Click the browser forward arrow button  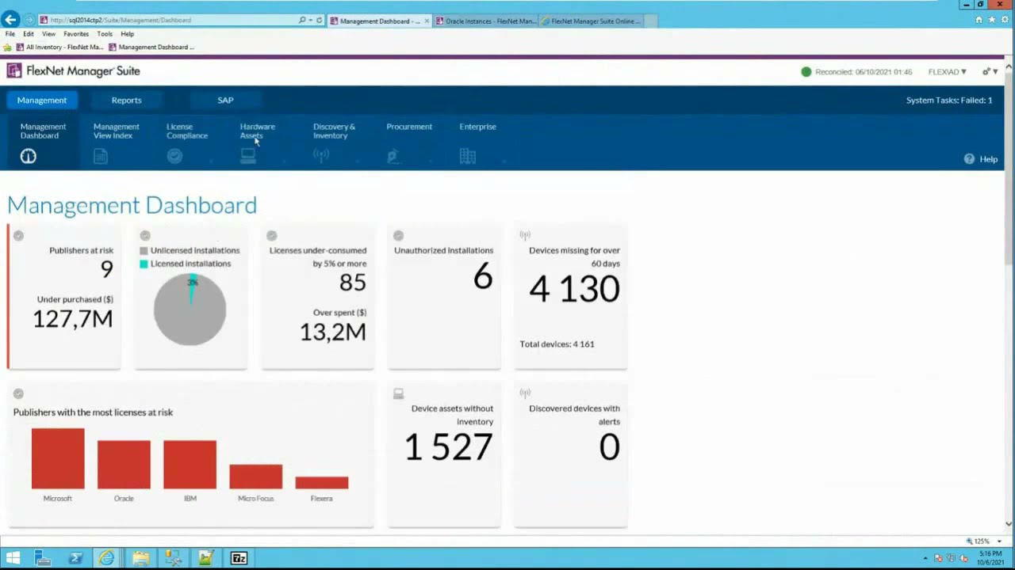point(29,20)
